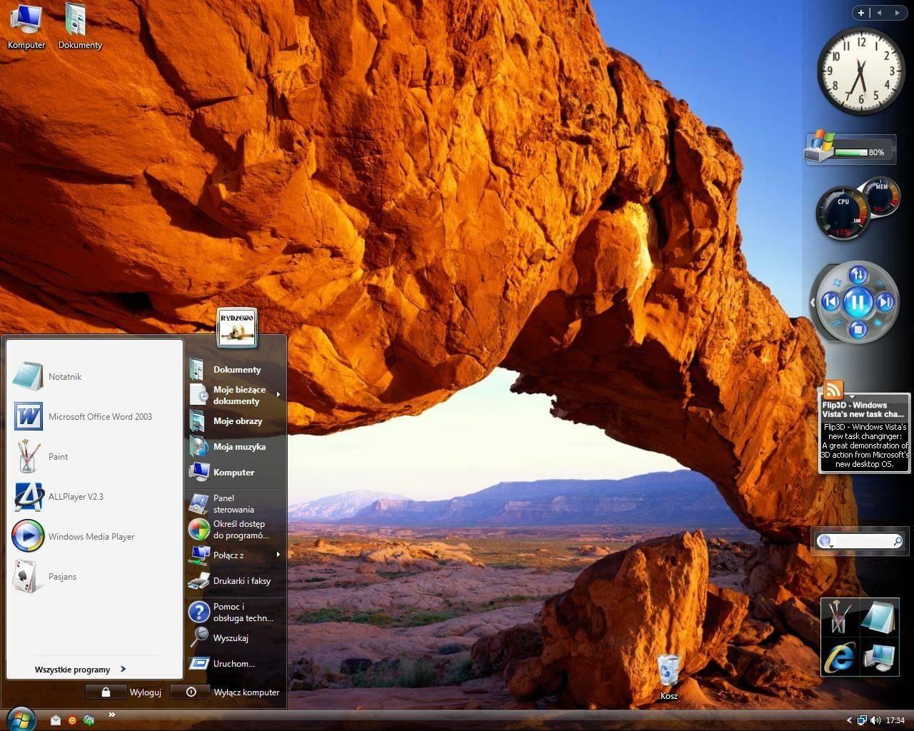Image resolution: width=914 pixels, height=731 pixels.
Task: Expand hidden quick launch icons chevron
Action: point(111,715)
